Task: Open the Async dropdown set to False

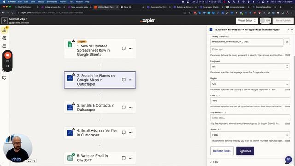Action: pyautogui.click(x=250, y=135)
